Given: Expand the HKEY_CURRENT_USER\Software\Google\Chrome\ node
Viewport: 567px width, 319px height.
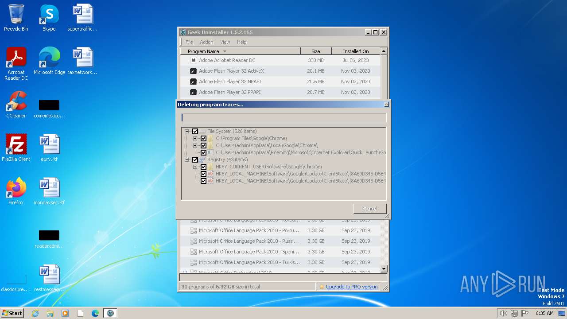Looking at the screenshot, I should pyautogui.click(x=195, y=167).
